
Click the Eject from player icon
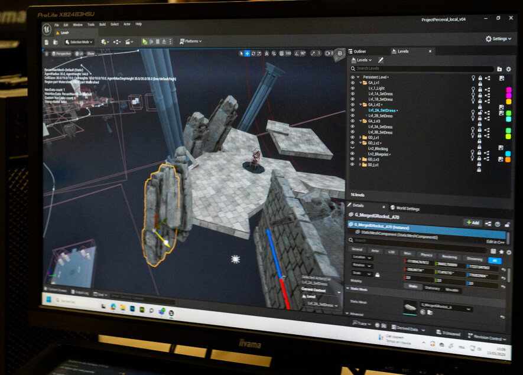click(x=164, y=41)
